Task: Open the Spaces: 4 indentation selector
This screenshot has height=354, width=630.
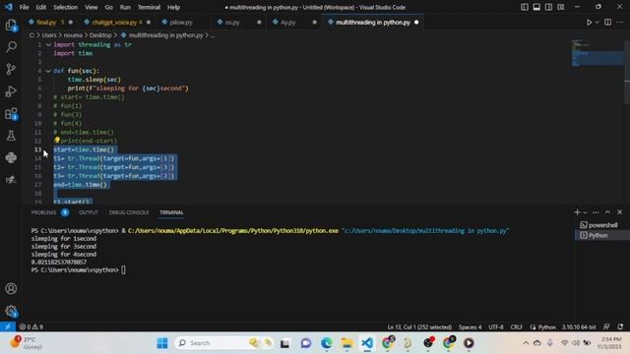Action: pos(470,326)
